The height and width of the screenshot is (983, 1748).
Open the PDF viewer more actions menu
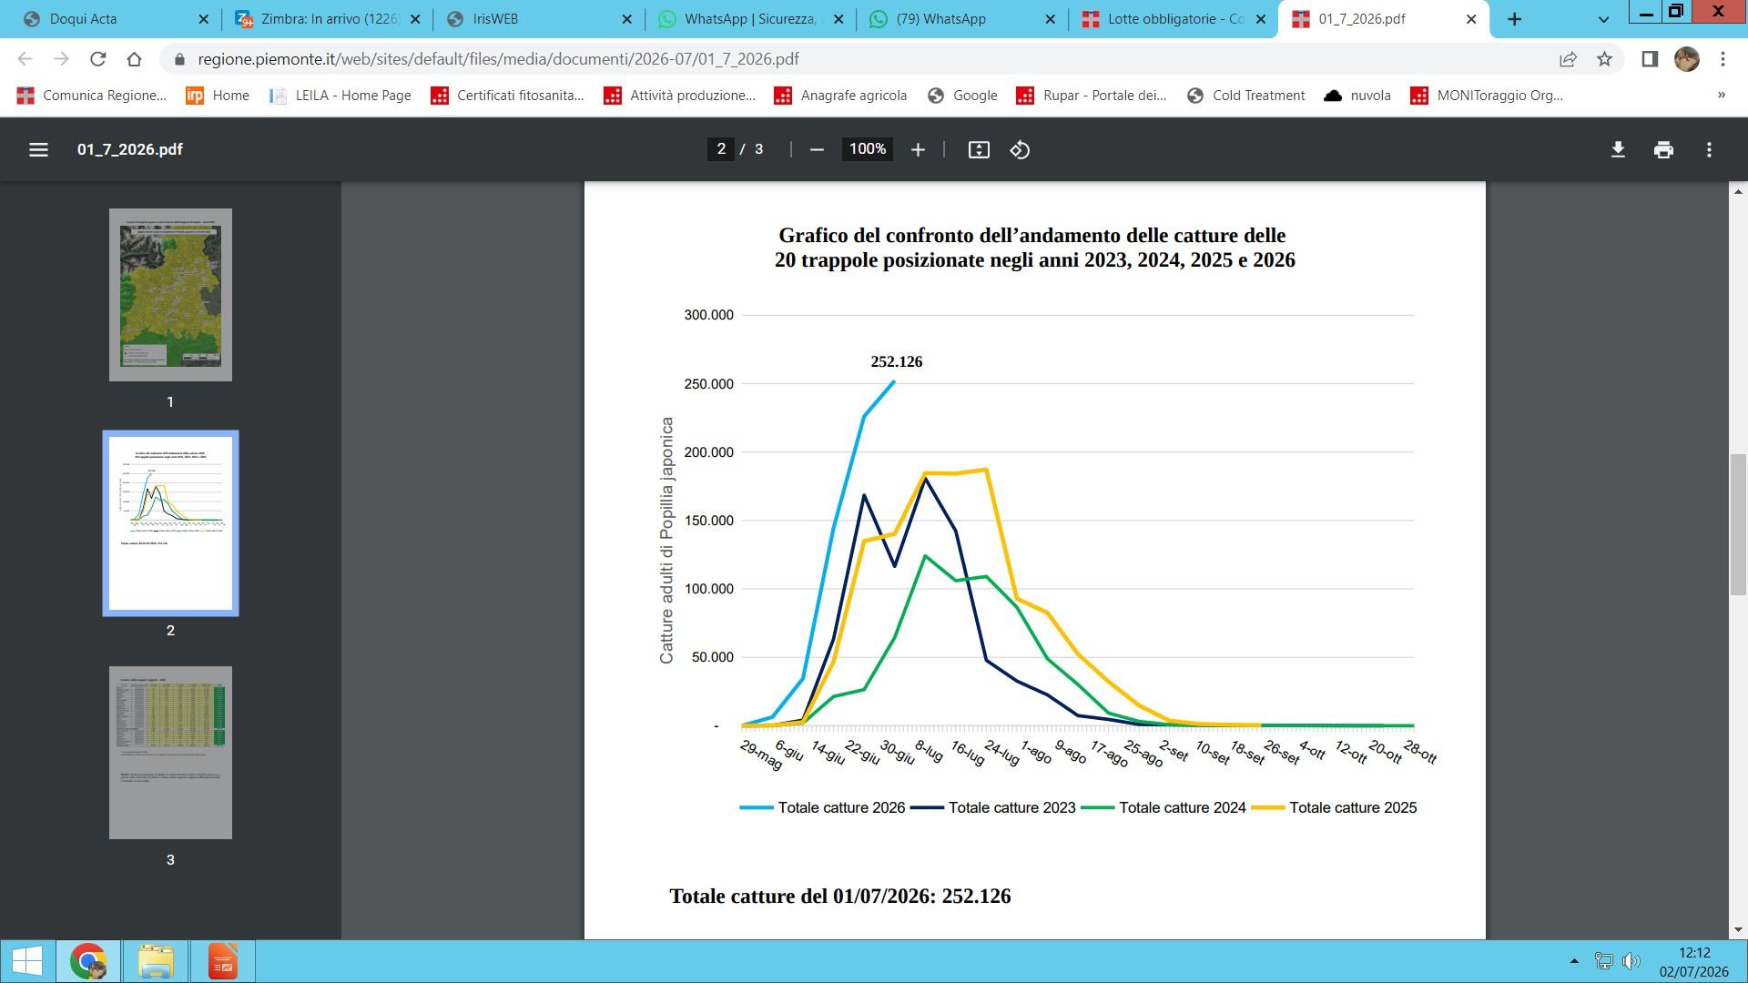click(1709, 149)
